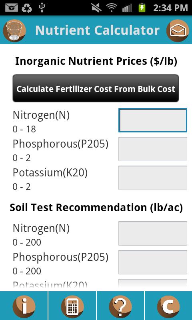Open the envelope icon in header
The height and width of the screenshot is (320, 192).
coord(178,31)
